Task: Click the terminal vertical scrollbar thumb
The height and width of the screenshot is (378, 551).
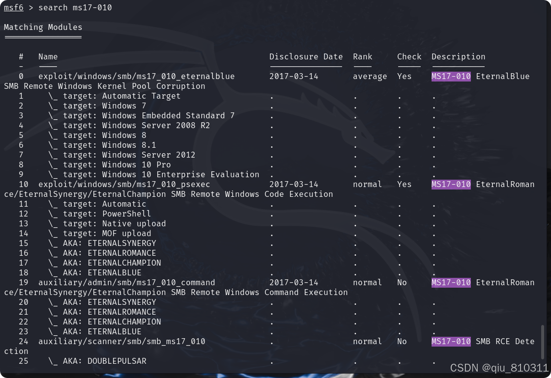Action: click(543, 342)
